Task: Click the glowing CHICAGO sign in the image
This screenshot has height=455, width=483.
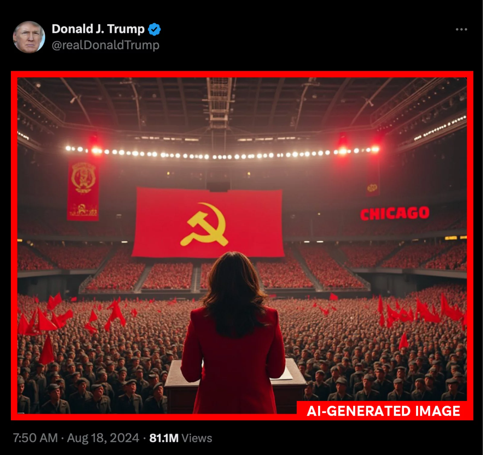Action: pos(395,213)
